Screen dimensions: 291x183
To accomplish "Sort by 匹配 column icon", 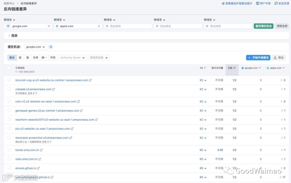I will [235, 68].
